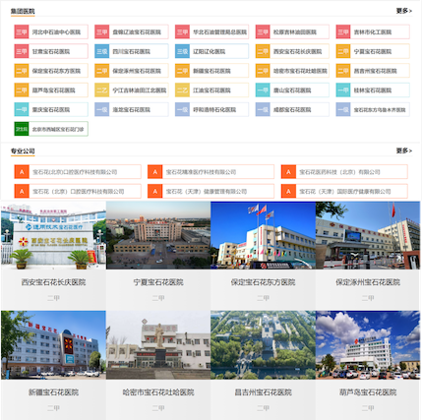Click the card title 葫芦岛宝石花医院 below its photo

[368, 392]
